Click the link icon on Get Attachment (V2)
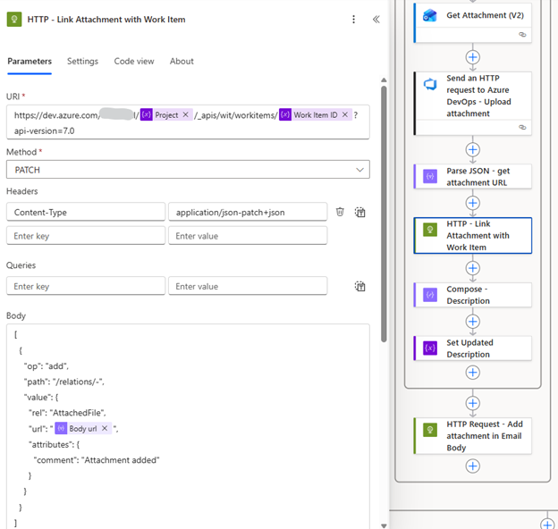The height and width of the screenshot is (529, 558). [x=522, y=35]
